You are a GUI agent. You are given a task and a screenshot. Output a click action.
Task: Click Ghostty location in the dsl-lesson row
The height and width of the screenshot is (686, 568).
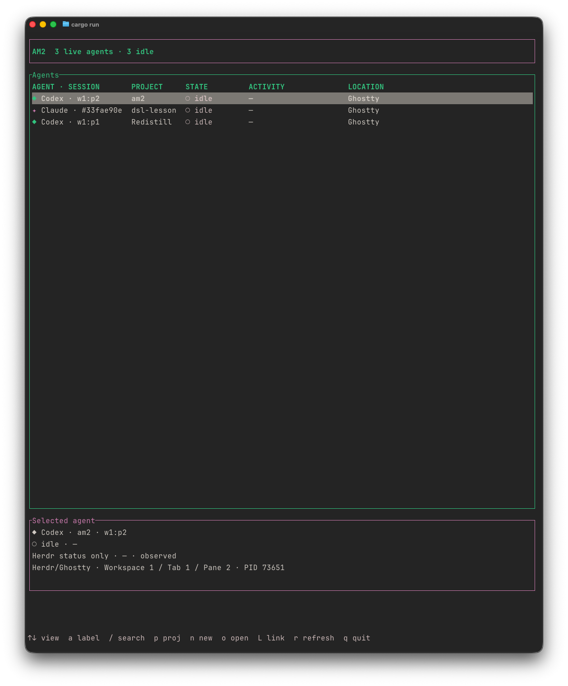pyautogui.click(x=364, y=110)
